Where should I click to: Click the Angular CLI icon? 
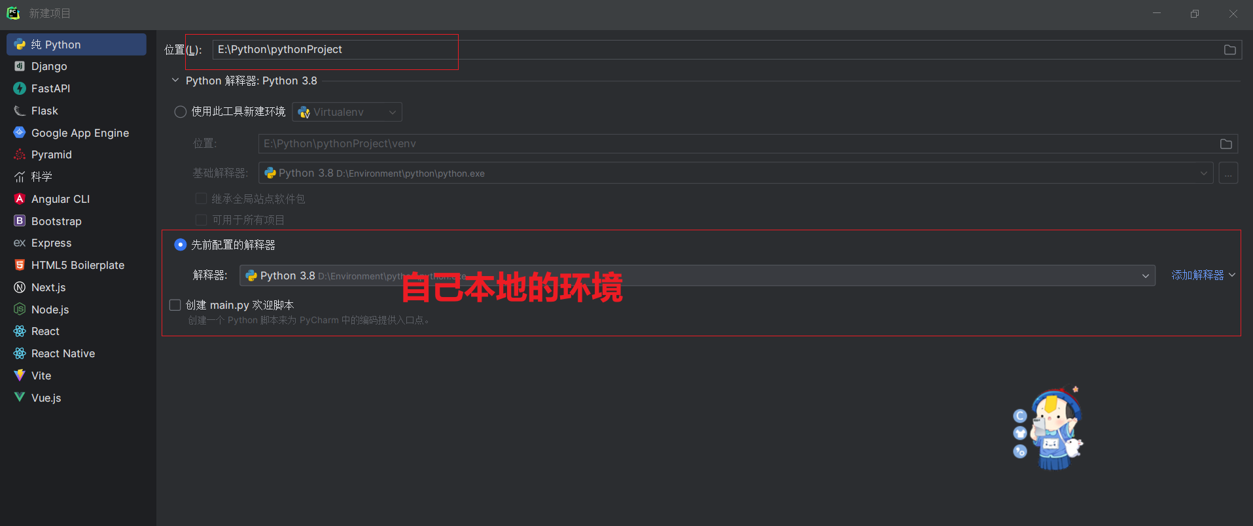pos(20,199)
